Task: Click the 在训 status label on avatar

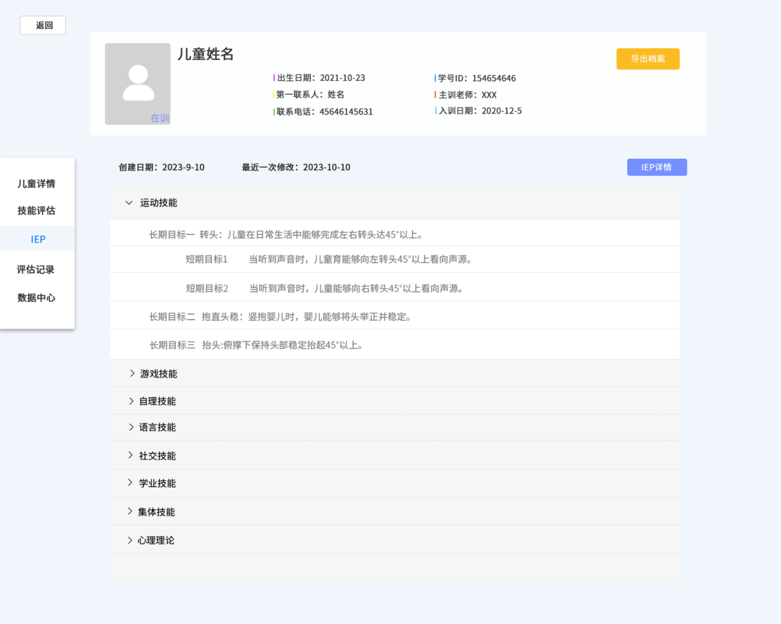Action: pos(159,118)
